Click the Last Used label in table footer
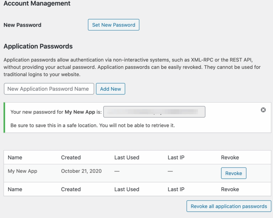 click(x=127, y=189)
